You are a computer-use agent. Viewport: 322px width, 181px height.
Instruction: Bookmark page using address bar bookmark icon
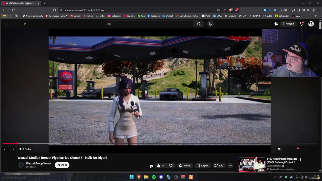54,10
